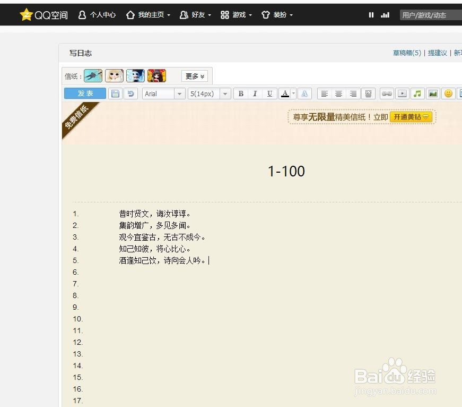The width and height of the screenshot is (462, 407).
Task: Click the image-text layout icon
Action: (x=368, y=94)
